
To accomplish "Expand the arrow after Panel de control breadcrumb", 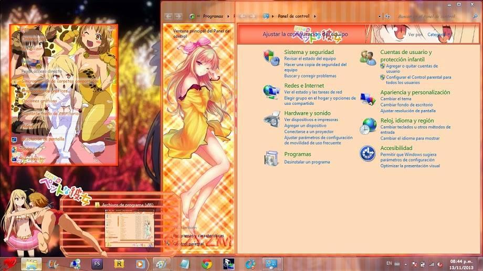I will (x=315, y=16).
